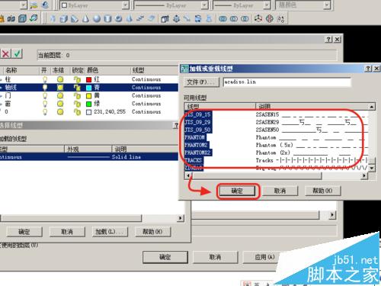The image size is (381, 286).
Task: Click help ? icon in load linetype dialog
Action: 368,69
